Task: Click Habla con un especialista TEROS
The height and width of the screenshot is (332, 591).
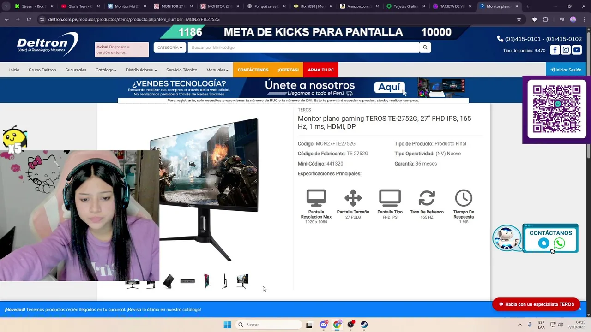Action: 536,304
